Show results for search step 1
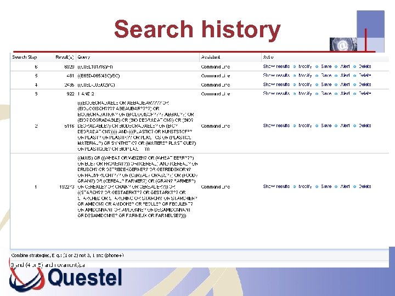Screen dimensions: 395x296 (x=276, y=186)
